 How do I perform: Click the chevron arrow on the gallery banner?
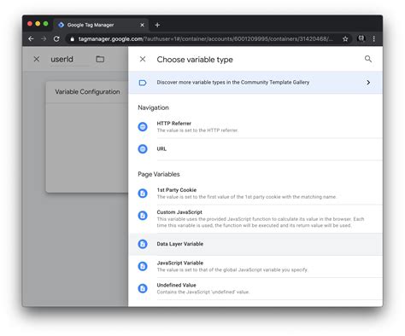(368, 83)
